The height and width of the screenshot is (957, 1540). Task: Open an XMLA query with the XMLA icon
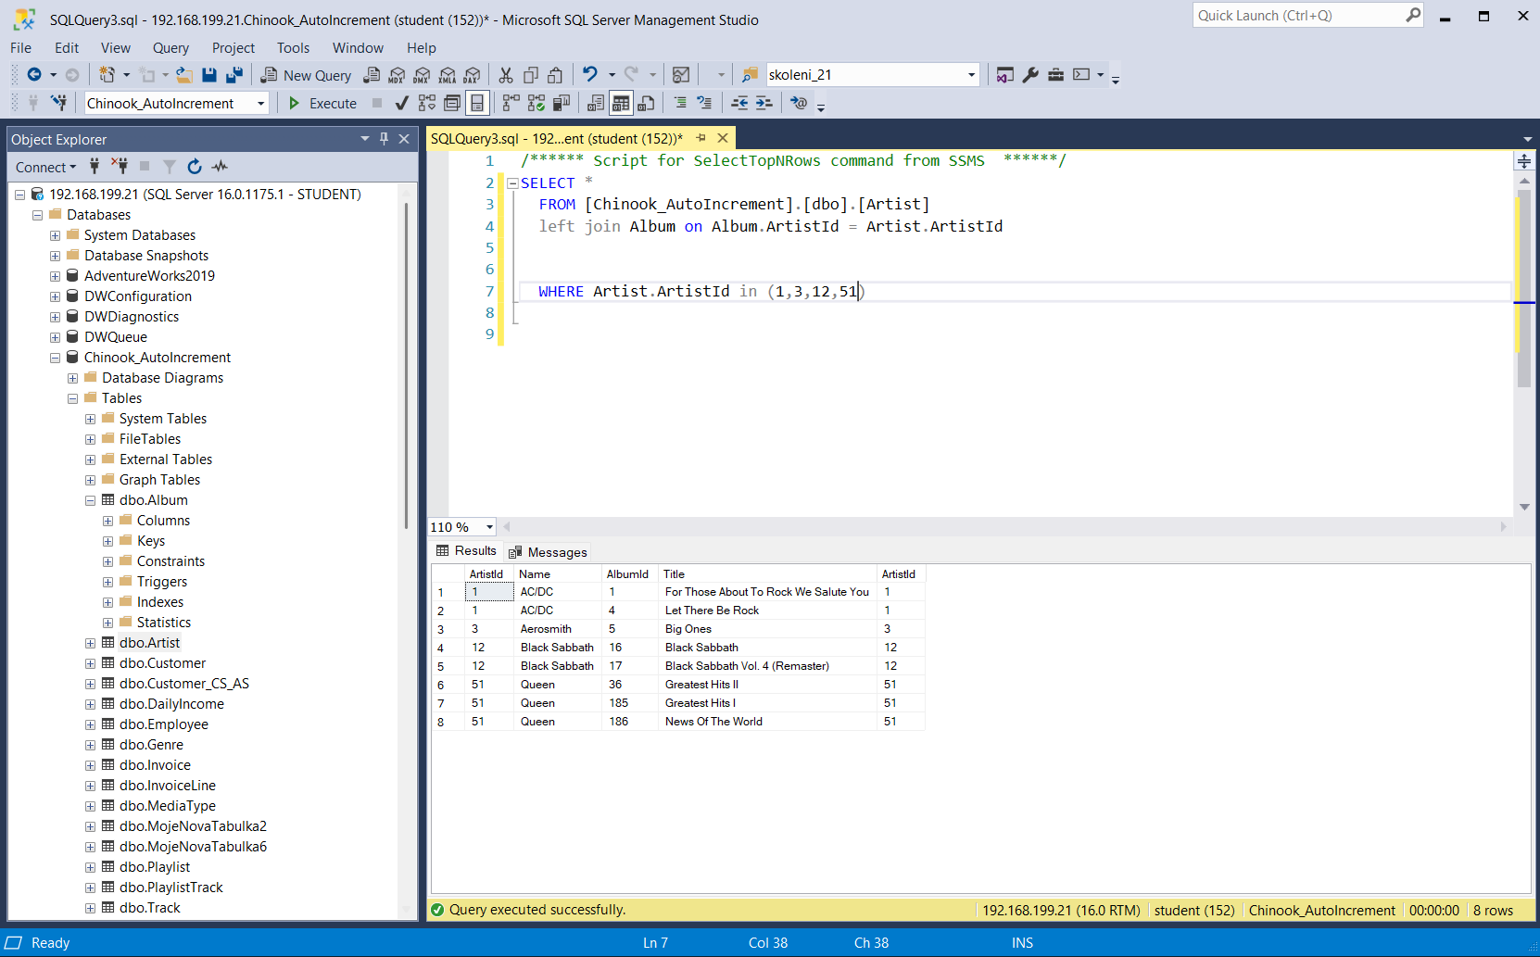point(448,75)
